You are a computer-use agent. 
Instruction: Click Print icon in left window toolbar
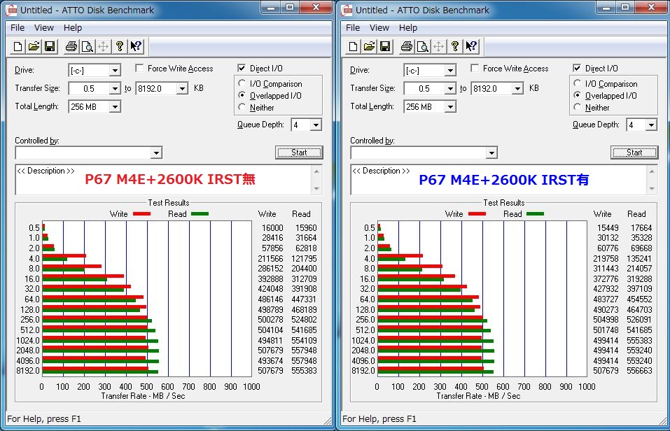pyautogui.click(x=71, y=46)
